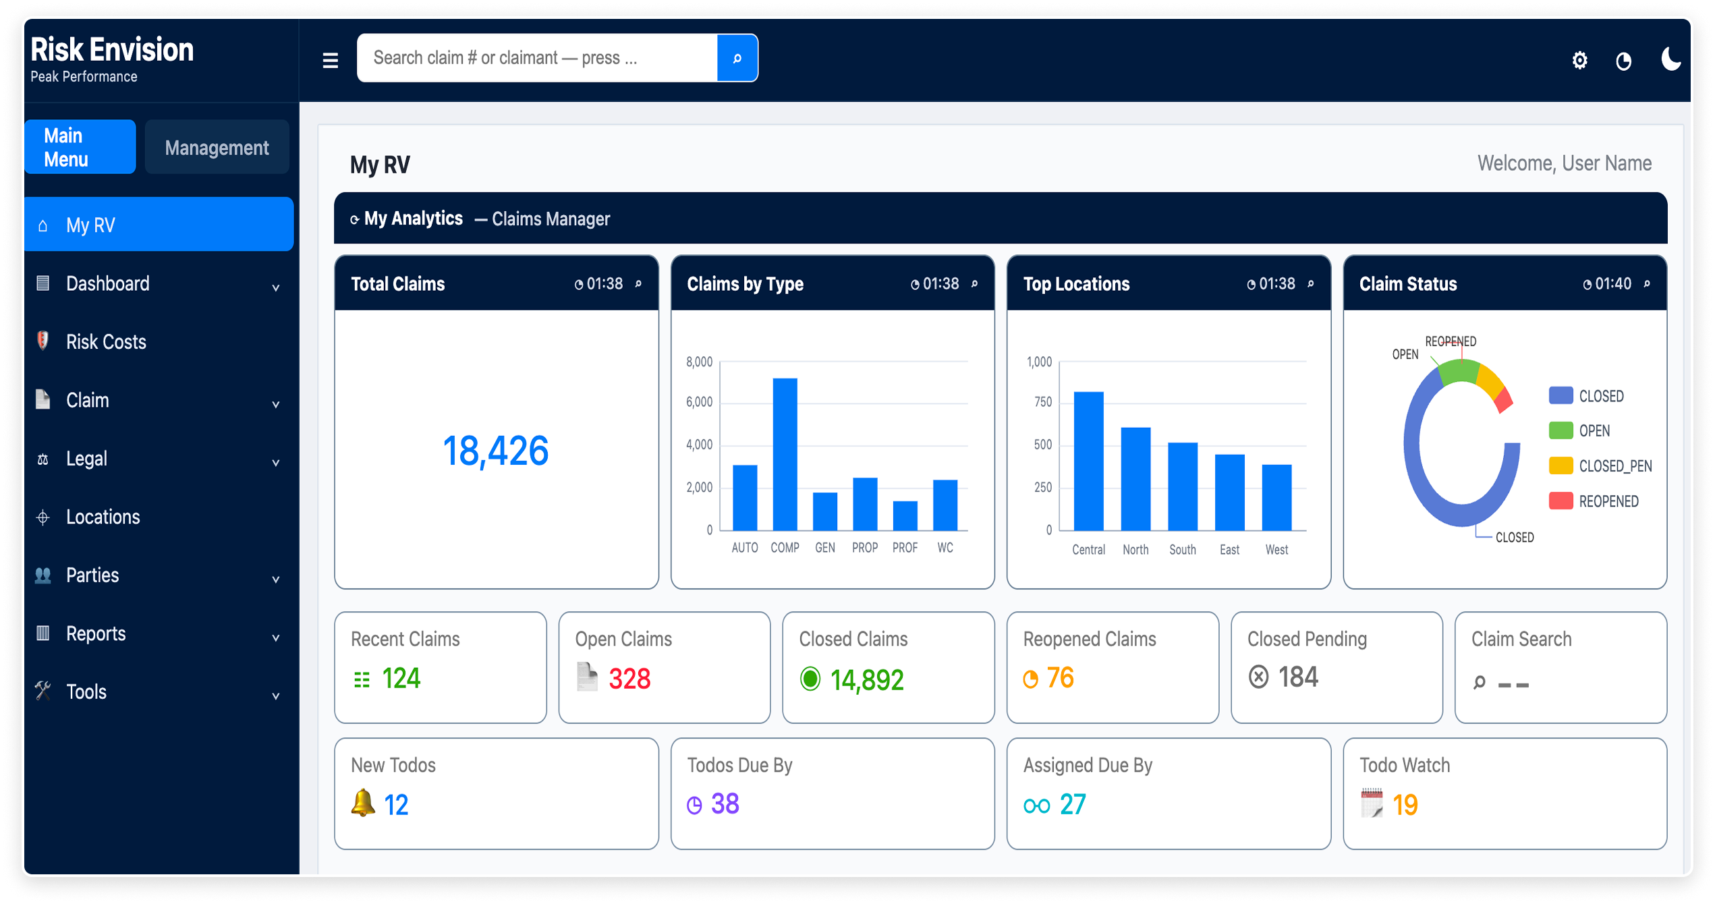Click the Assigned Due By glasses icon

pyautogui.click(x=1037, y=806)
